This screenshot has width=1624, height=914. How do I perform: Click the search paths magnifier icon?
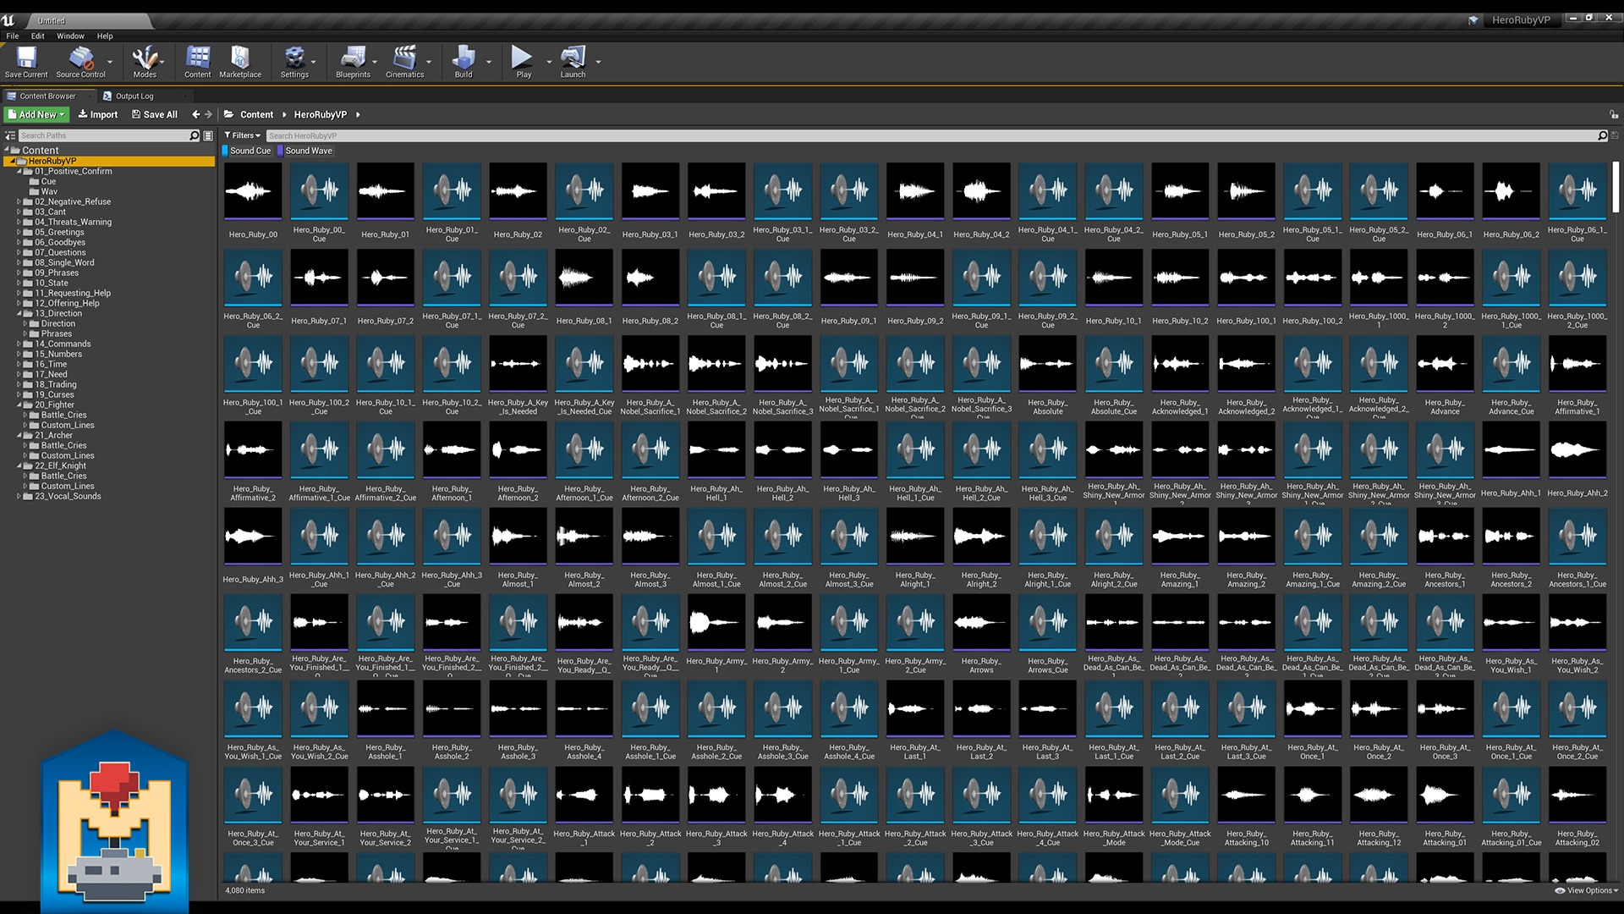pyautogui.click(x=195, y=135)
